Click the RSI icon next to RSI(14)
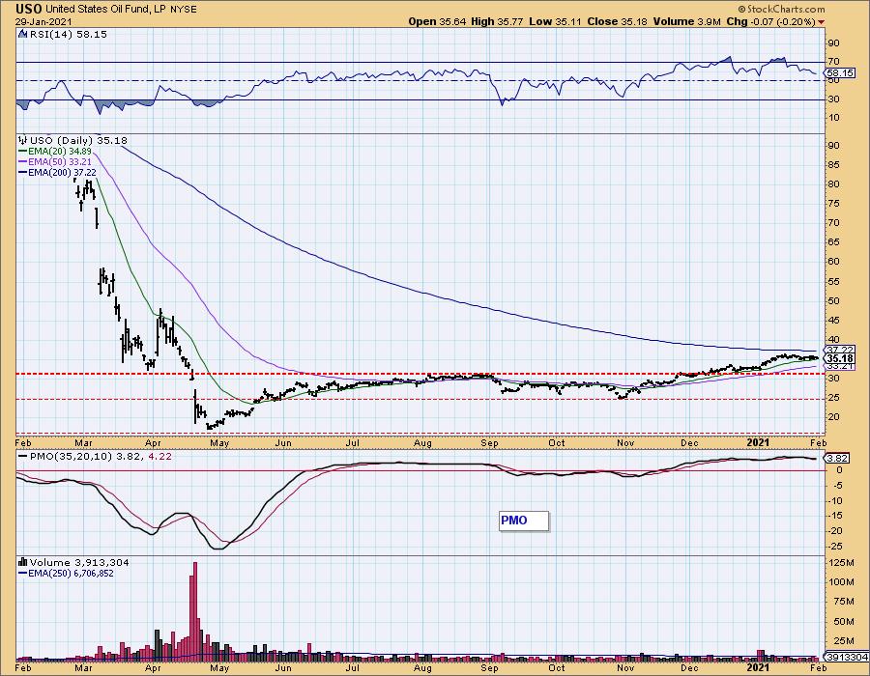 [x=23, y=34]
